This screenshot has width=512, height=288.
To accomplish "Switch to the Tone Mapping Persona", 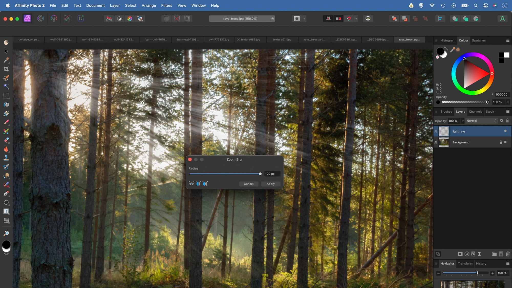I will tap(67, 18).
